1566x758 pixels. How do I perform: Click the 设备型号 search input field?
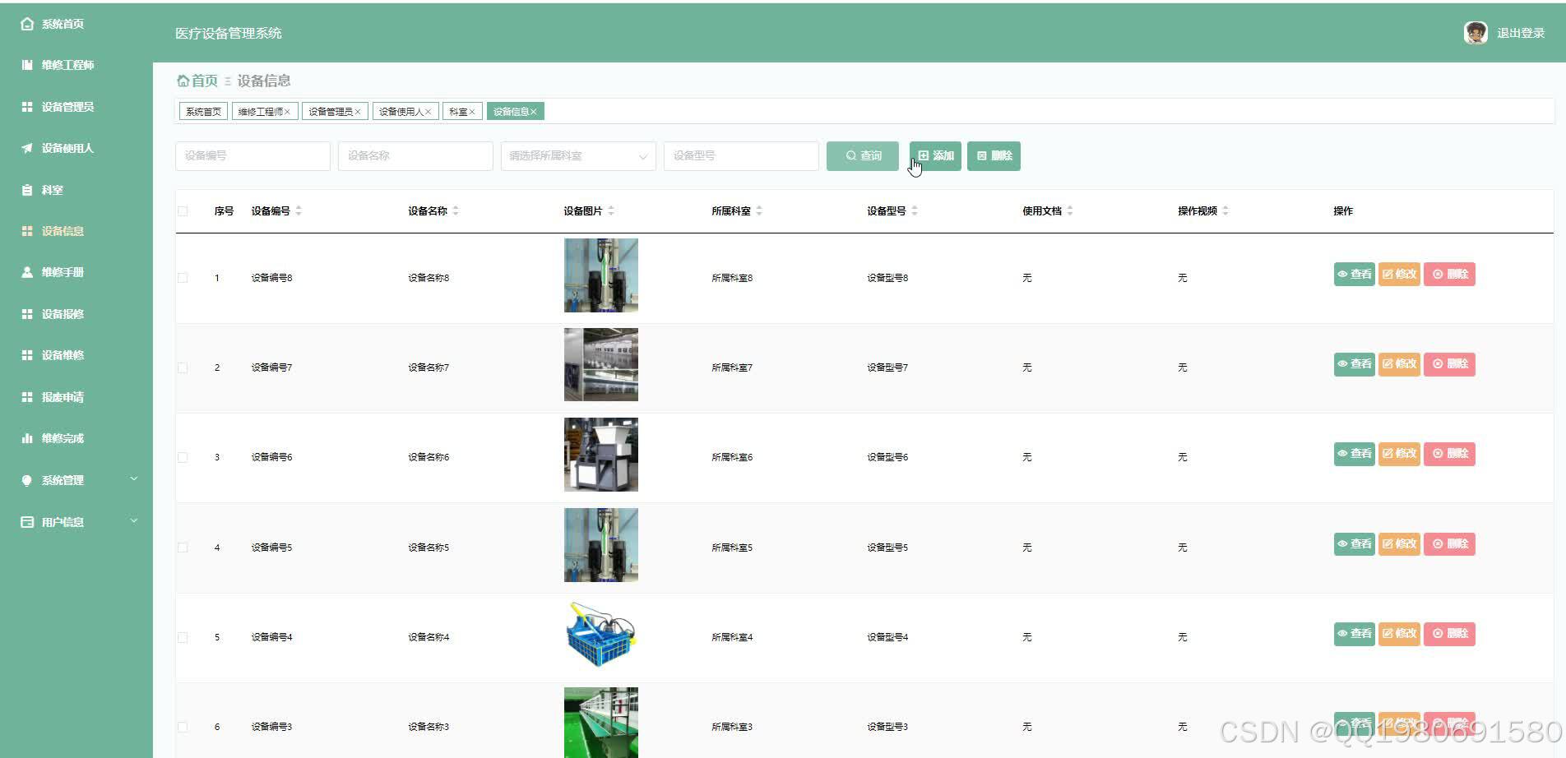pos(741,156)
